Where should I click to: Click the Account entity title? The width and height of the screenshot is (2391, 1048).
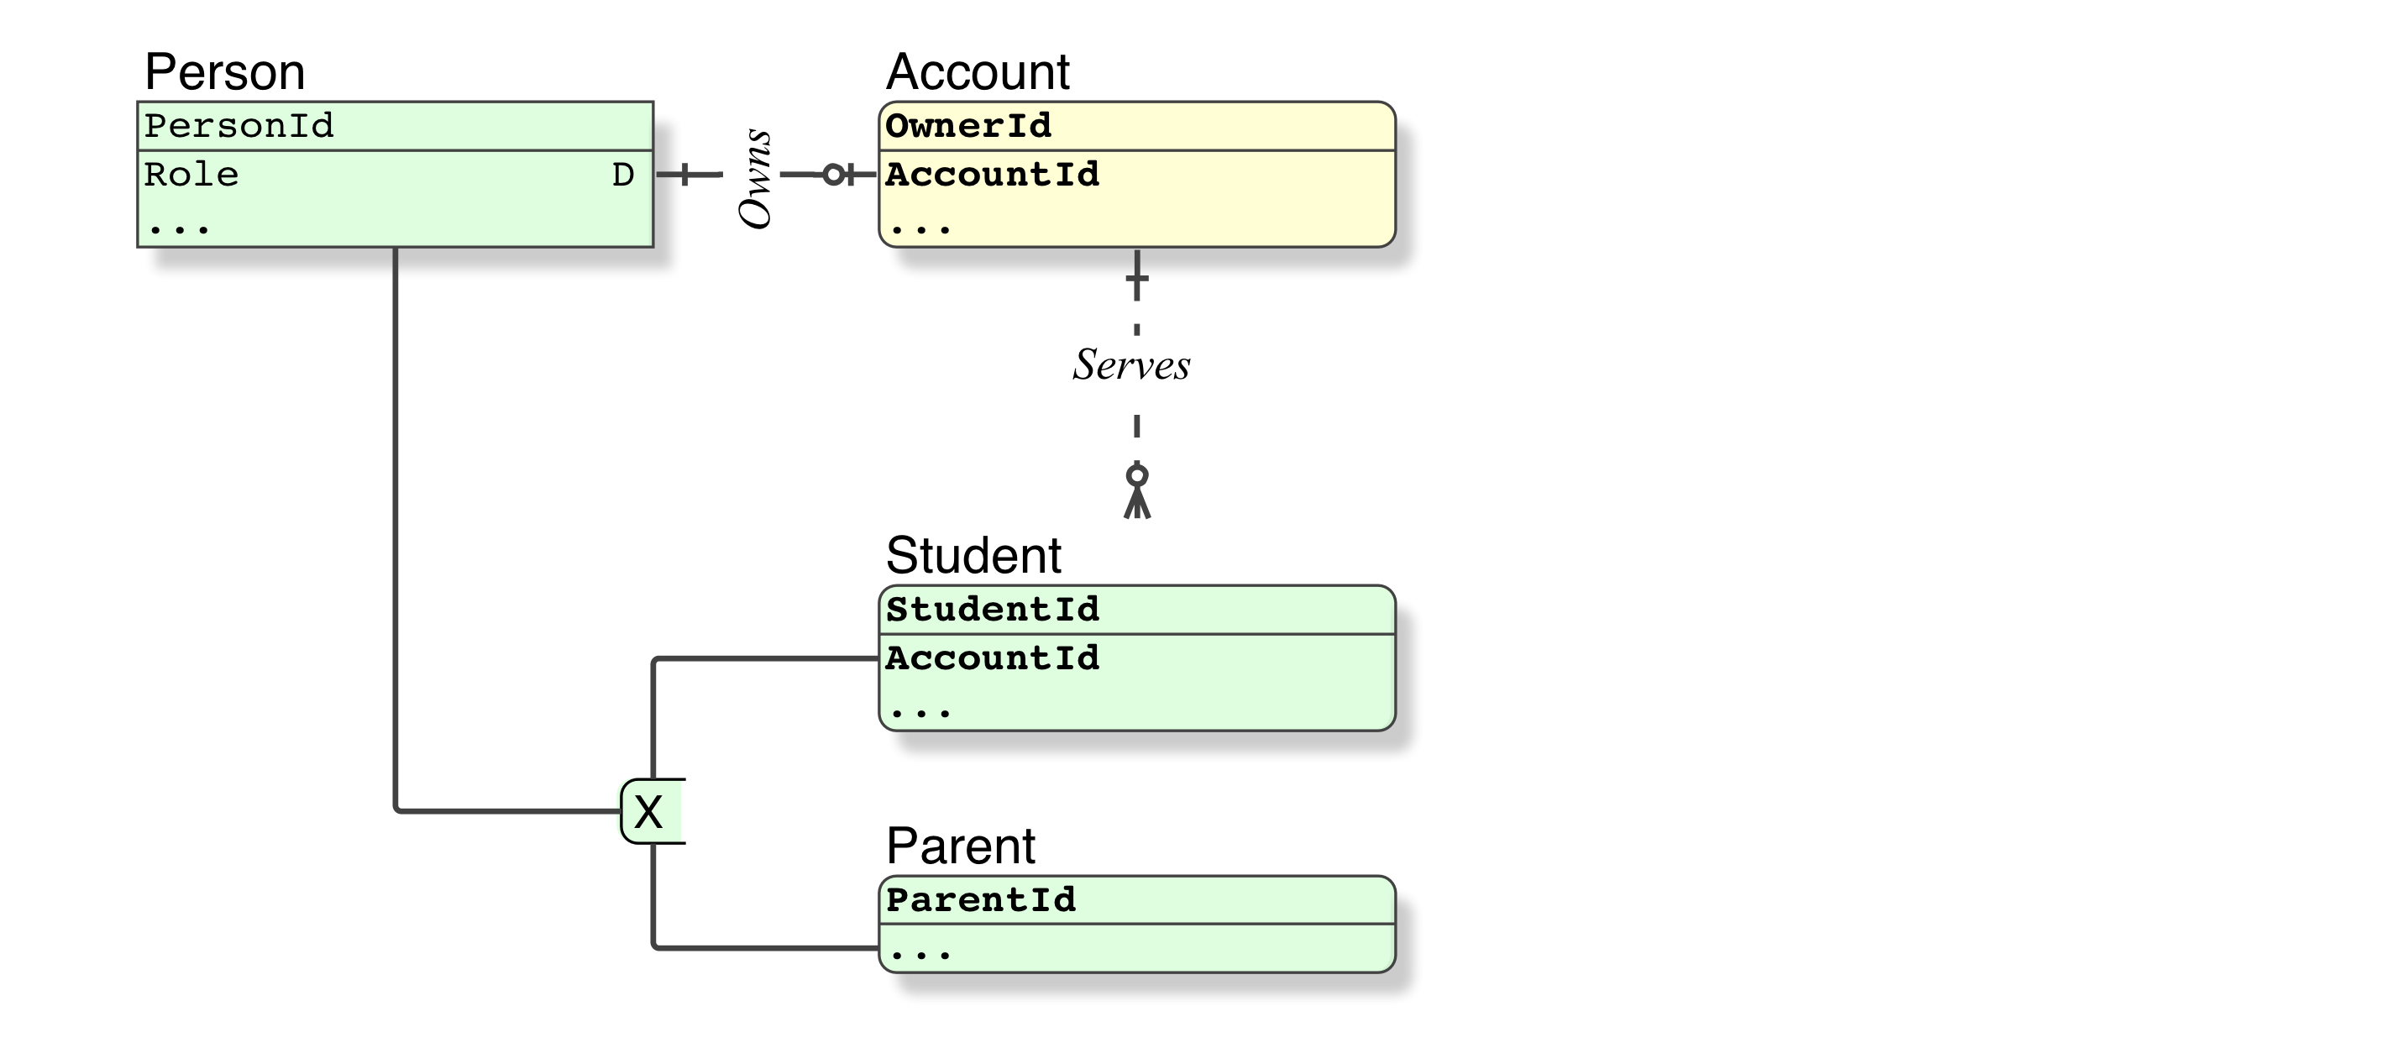[978, 71]
